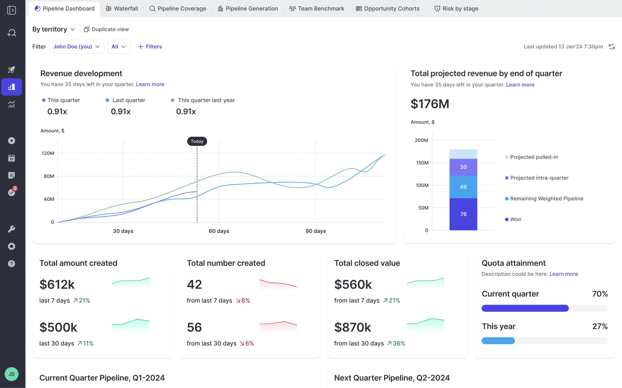
Task: Open the Opportunity Cohorts tab
Action: coord(388,9)
